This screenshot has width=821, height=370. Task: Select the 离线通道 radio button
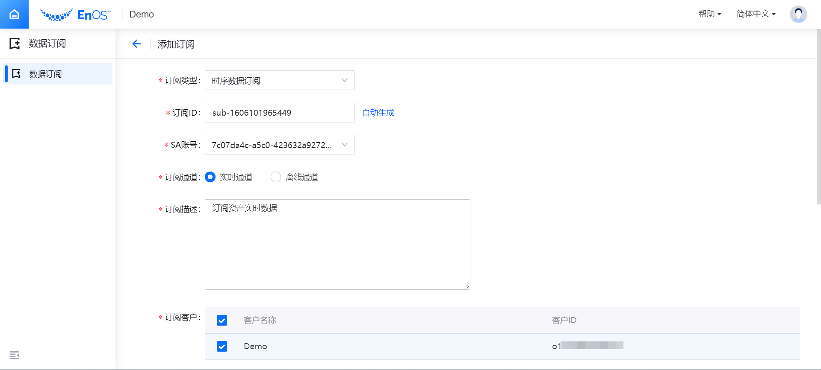276,177
